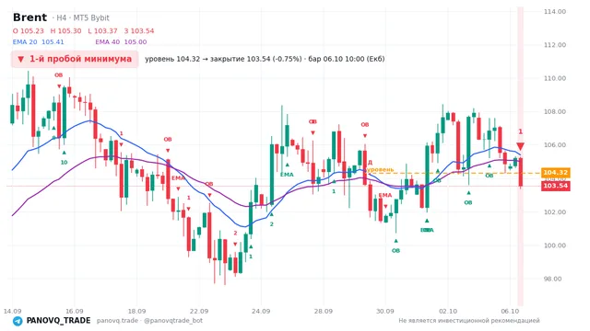Click the 02.10 date axis label
The width and height of the screenshot is (590, 331).
tap(448, 311)
